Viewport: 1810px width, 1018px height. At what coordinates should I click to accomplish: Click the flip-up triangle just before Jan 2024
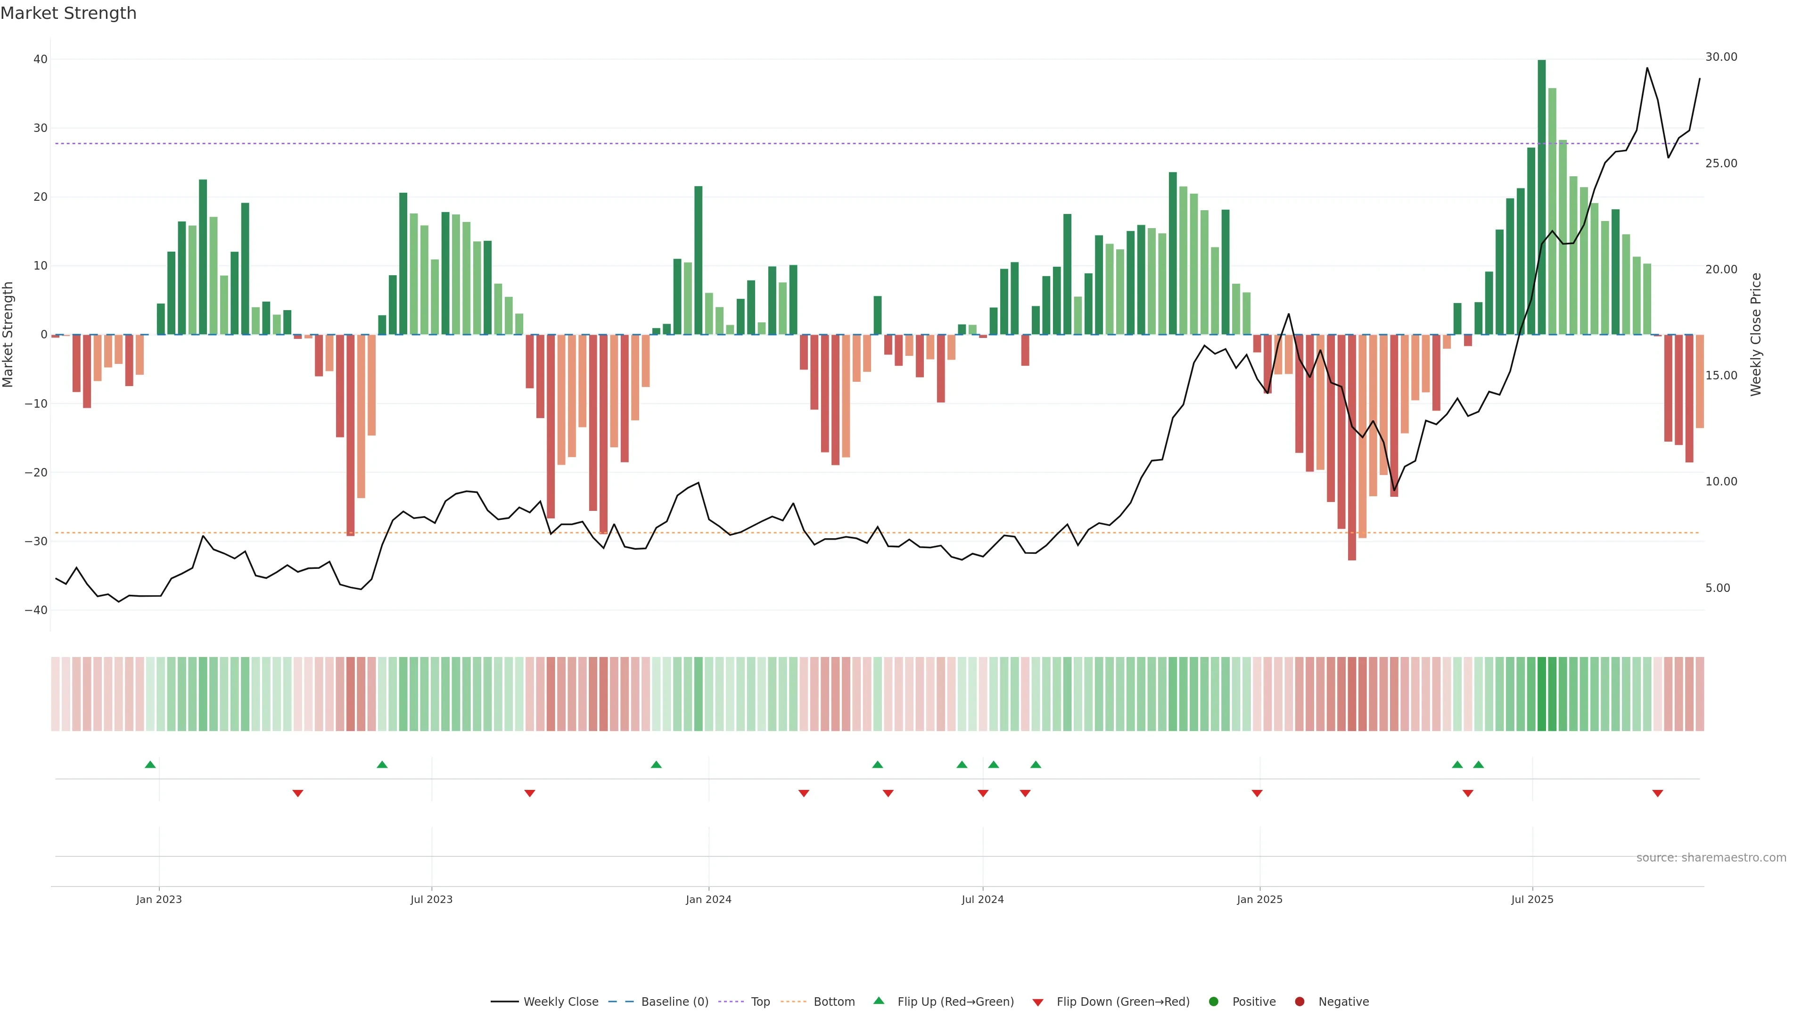coord(656,764)
